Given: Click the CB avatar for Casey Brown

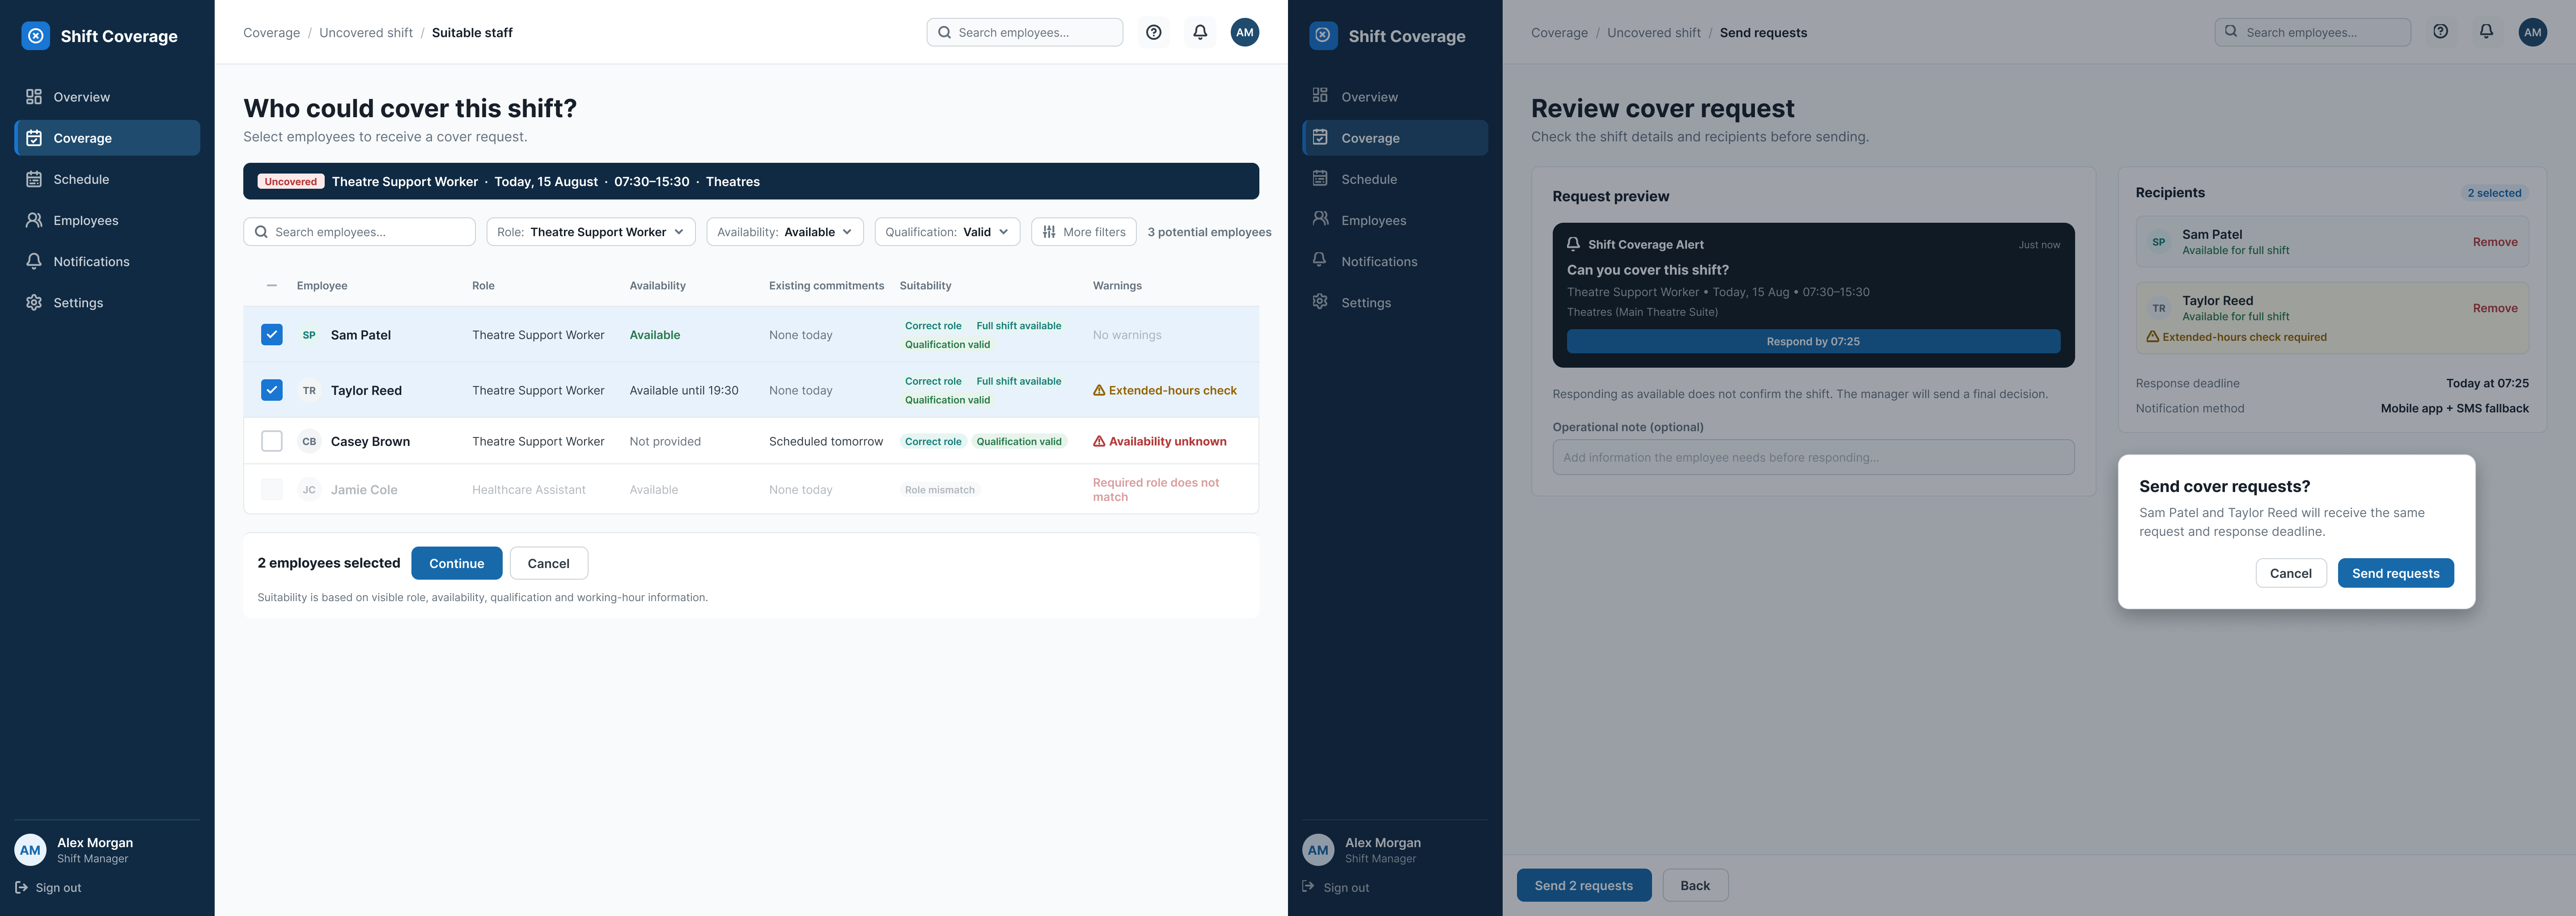Looking at the screenshot, I should pyautogui.click(x=309, y=441).
